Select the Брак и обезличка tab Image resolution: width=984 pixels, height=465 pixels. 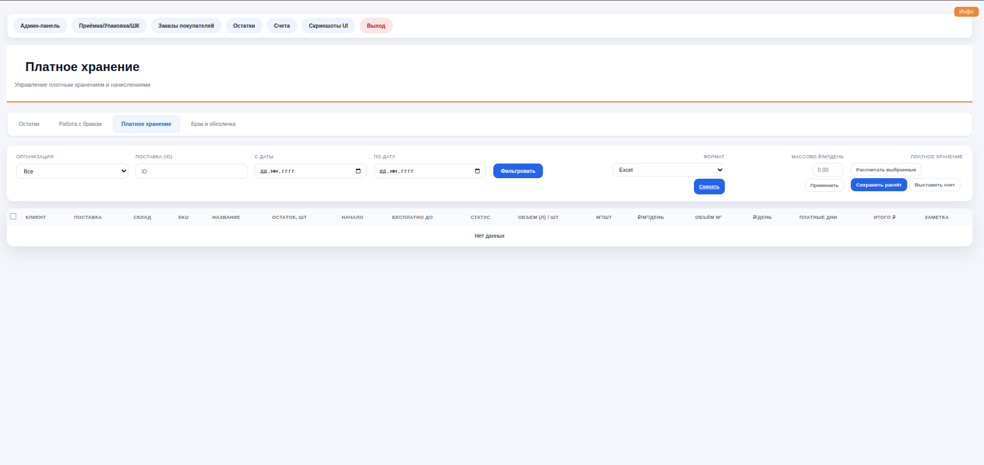tap(213, 124)
